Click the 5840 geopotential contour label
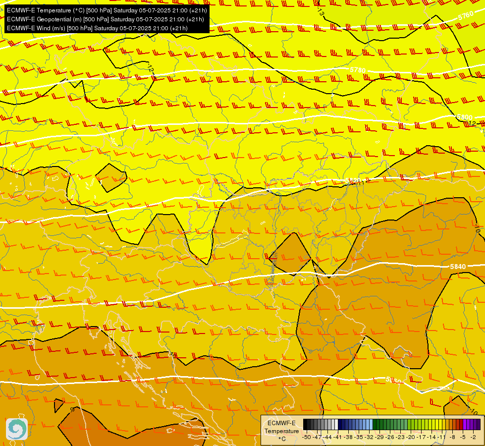This screenshot has height=446, width=485. point(458,267)
